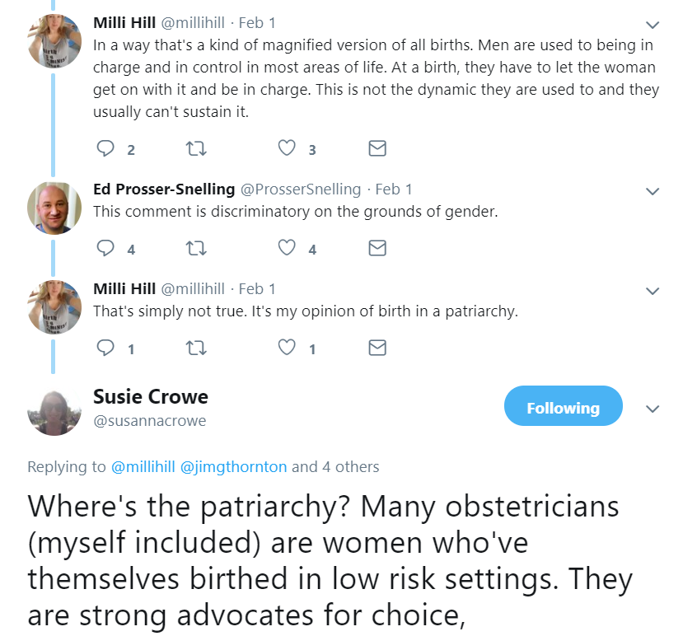View Susie Crowe's profile avatar

(x=54, y=409)
